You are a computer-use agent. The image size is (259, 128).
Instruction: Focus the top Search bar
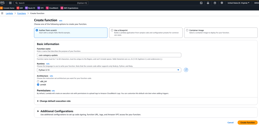point(51,3)
